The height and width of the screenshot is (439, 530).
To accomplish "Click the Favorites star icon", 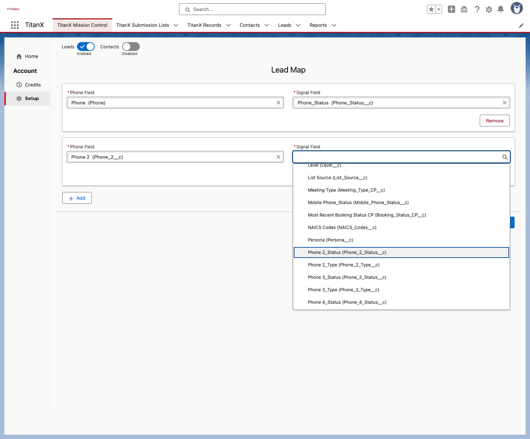I will 431,9.
